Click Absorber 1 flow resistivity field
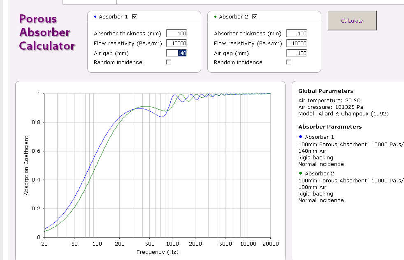Image resolution: width=404 pixels, height=260 pixels. 176,43
